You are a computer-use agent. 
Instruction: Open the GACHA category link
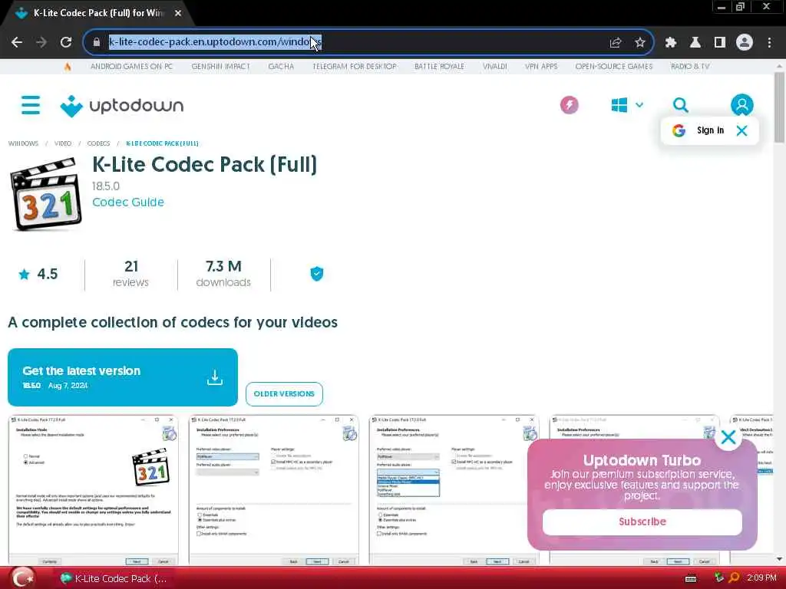click(281, 66)
